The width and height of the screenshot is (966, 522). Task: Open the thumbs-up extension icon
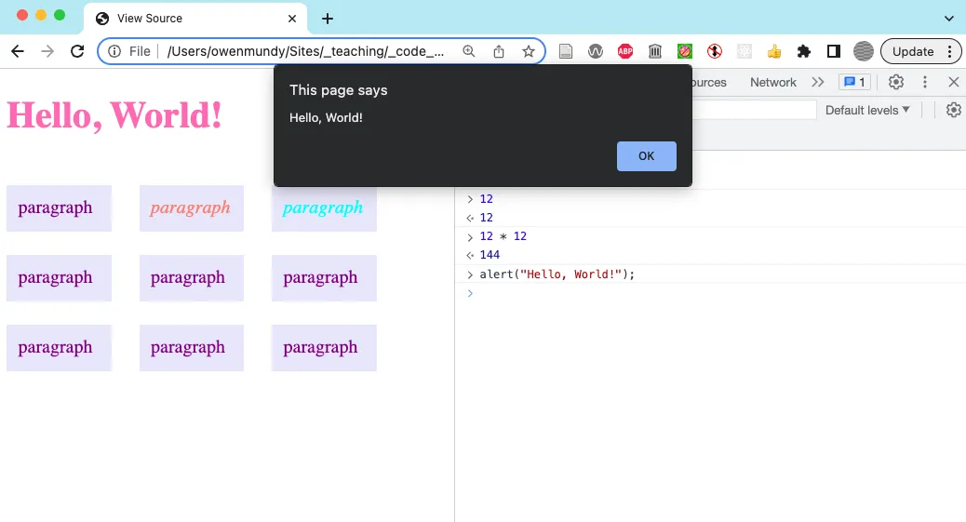point(773,51)
